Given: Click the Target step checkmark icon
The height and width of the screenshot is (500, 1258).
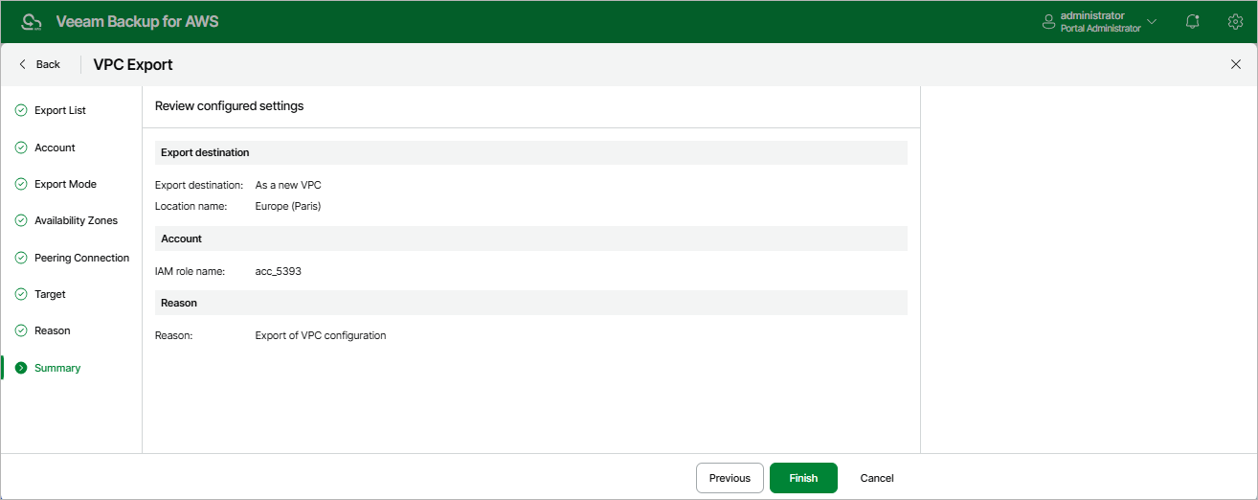Looking at the screenshot, I should 21,294.
